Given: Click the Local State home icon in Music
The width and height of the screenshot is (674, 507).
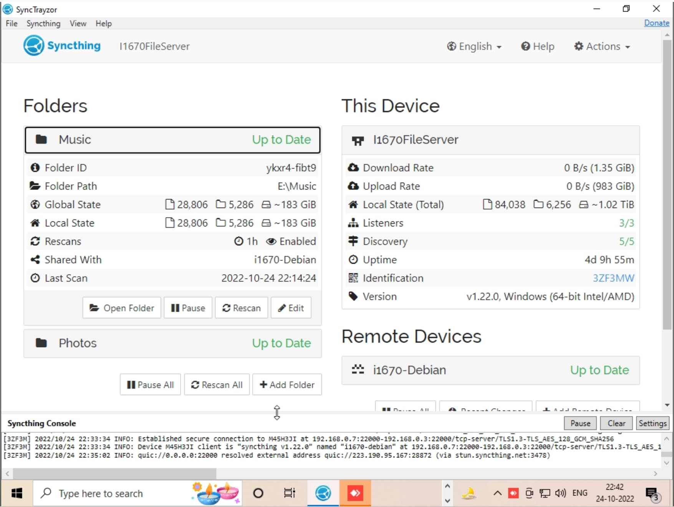Looking at the screenshot, I should tap(35, 223).
